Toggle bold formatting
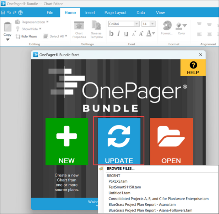The width and height of the screenshot is (219, 214). (111, 34)
